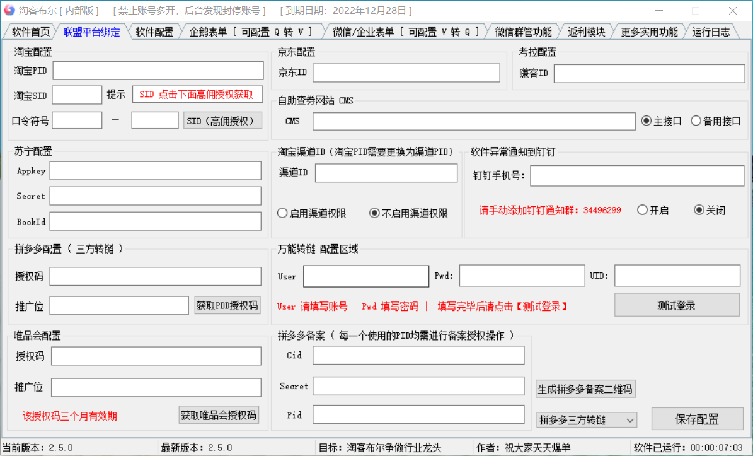This screenshot has height=456, width=753.
Task: Click the 万能转链 User input field
Action: [x=366, y=276]
